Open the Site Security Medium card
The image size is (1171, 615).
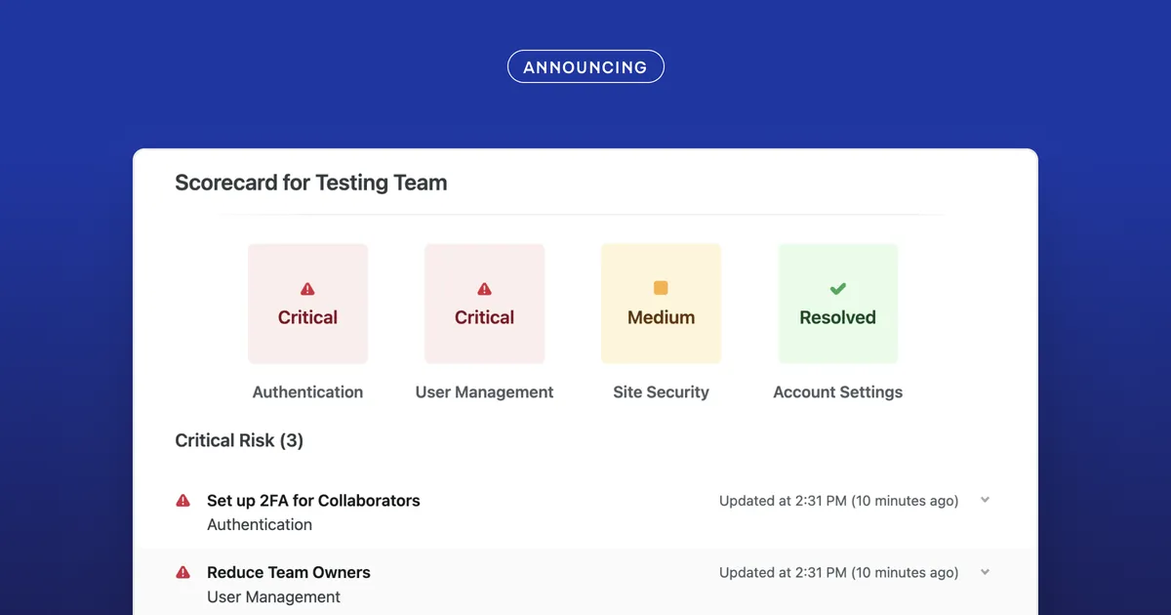(661, 303)
